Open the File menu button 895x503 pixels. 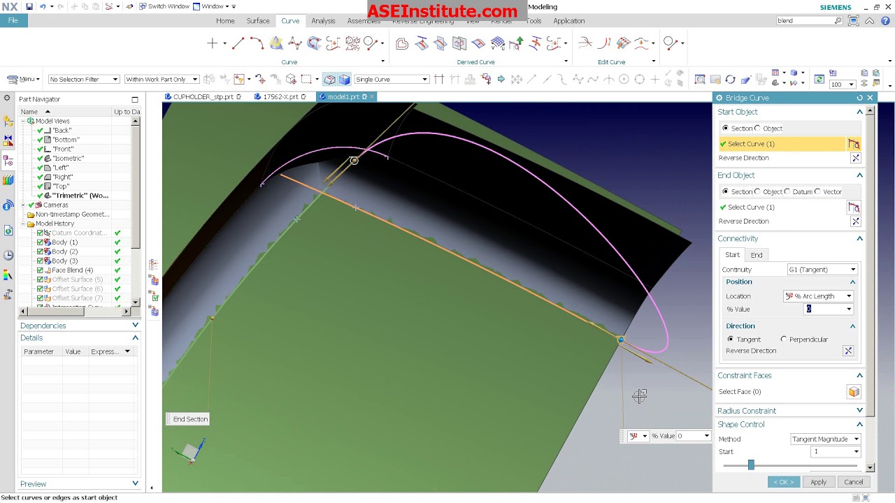13,21
